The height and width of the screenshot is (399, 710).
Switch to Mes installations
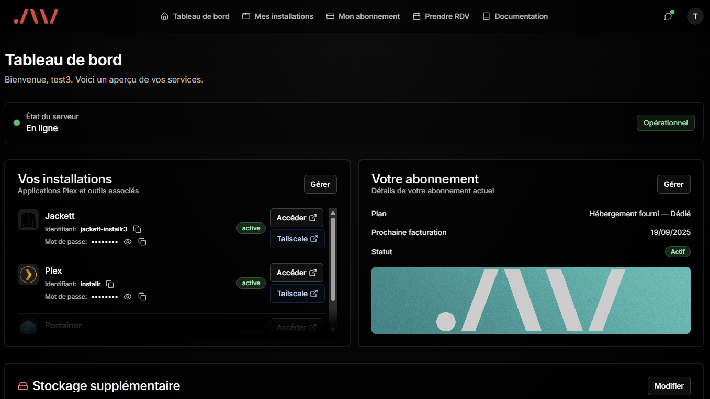[277, 16]
